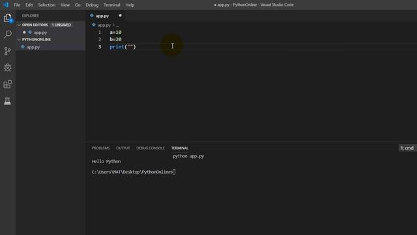Select app.py under PYTHONONLINE folder
Screen dimensions: 417x235
(33, 47)
